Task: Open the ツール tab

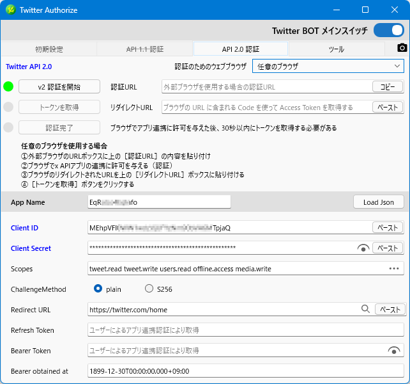Action: [336, 49]
